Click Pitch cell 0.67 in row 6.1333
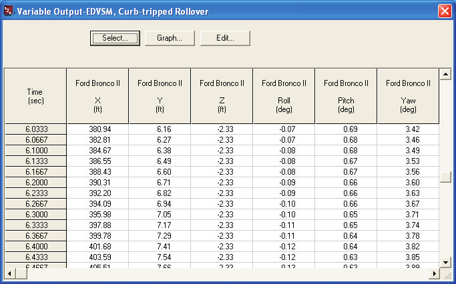Viewport: 456px width, 284px height. (x=346, y=161)
